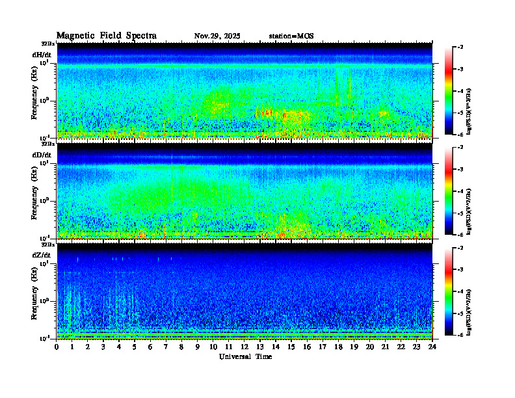This screenshot has height=398, width=515.
Task: Click the "Universal Time" axis title
Action: tap(245, 356)
